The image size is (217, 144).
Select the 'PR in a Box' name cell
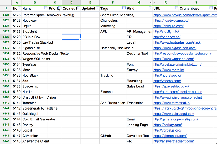coord(35,37)
